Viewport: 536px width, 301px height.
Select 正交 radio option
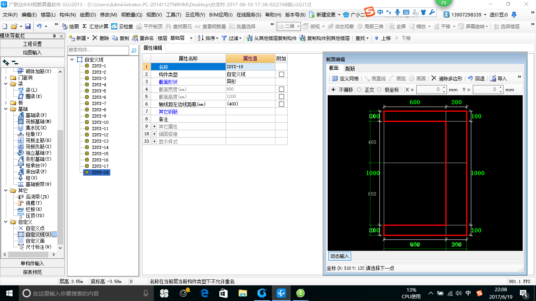coord(359,89)
